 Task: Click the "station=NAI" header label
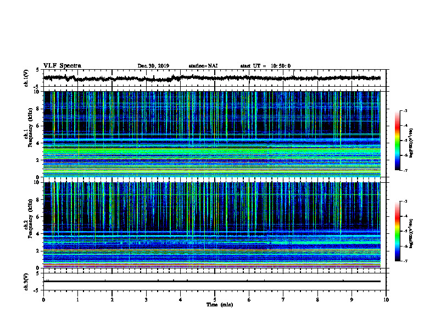[203, 66]
